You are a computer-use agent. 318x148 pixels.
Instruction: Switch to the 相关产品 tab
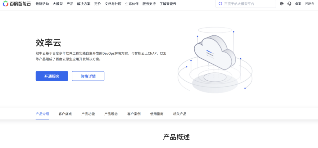(x=180, y=114)
